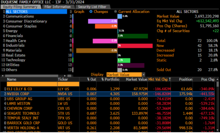Select the Materials sector
Image resolution: width=220 pixels, height=133 pixels.
[14, 50]
